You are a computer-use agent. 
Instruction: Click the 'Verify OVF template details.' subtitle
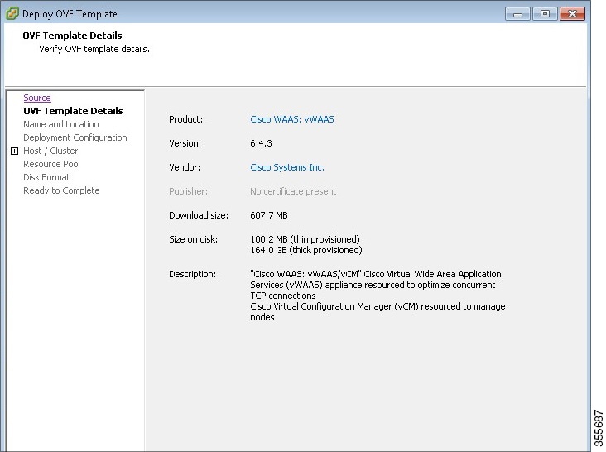click(94, 49)
